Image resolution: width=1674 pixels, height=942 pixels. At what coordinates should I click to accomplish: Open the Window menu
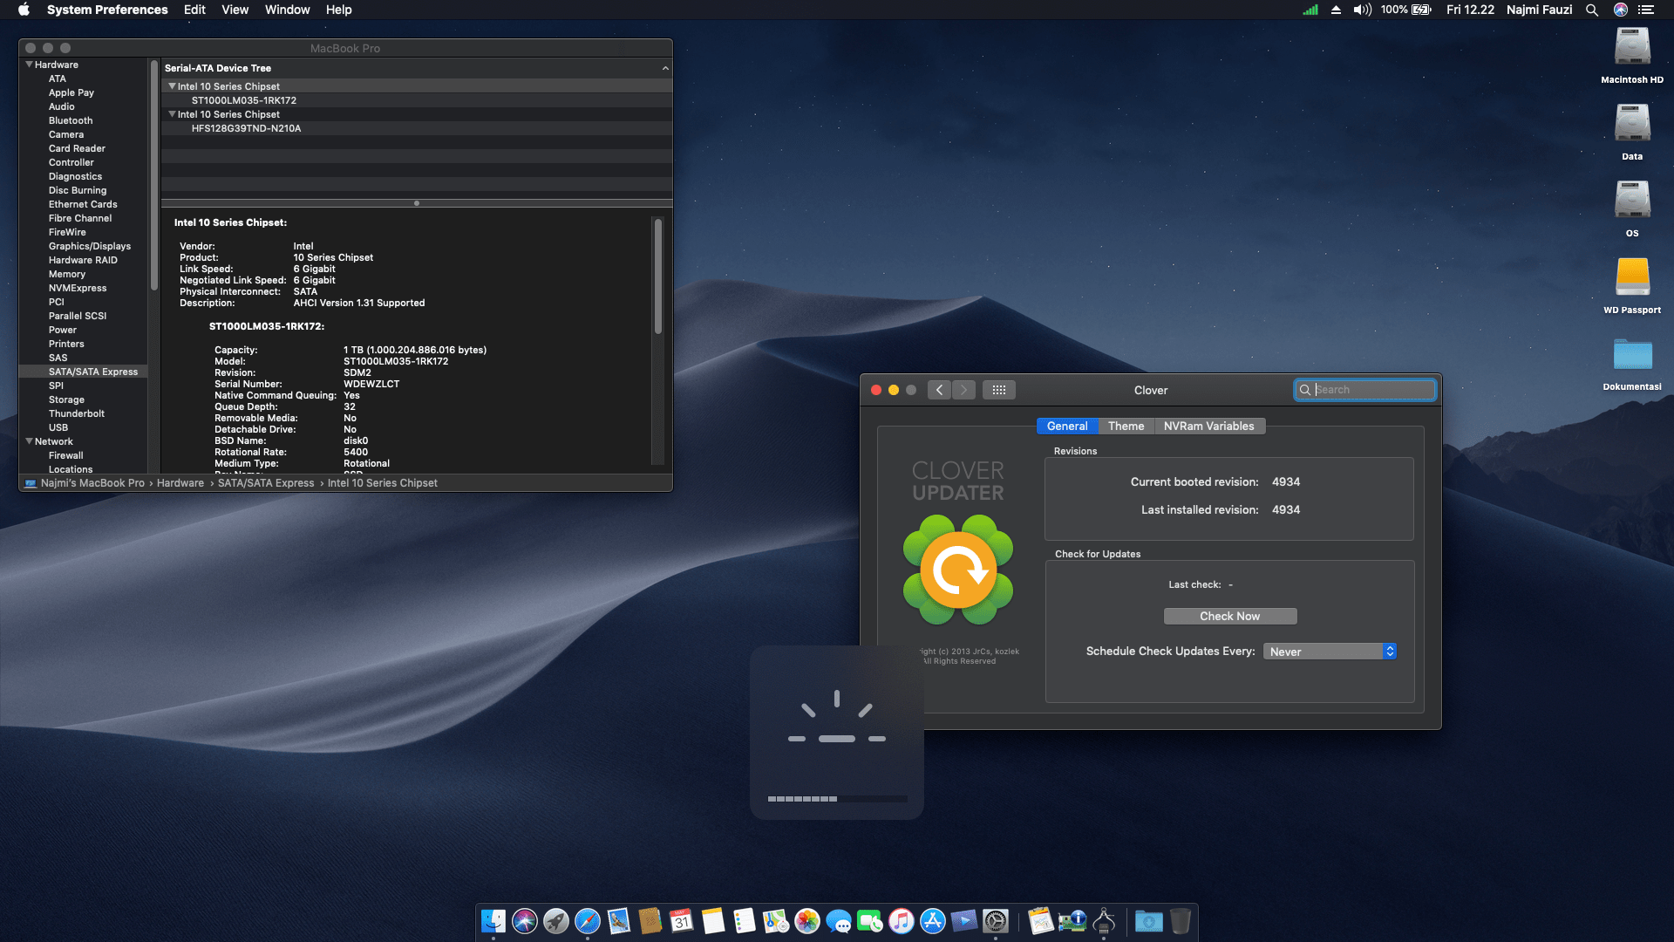(x=287, y=10)
